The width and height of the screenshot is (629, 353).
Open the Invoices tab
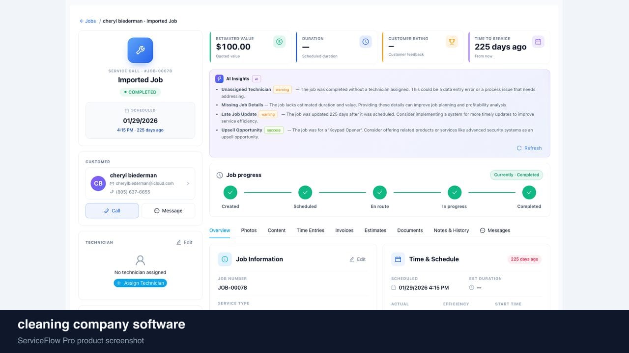(x=344, y=230)
